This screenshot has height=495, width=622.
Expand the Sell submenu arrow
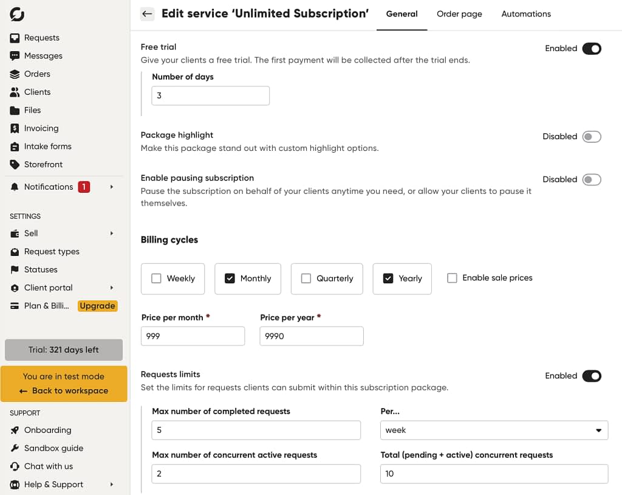(x=112, y=234)
